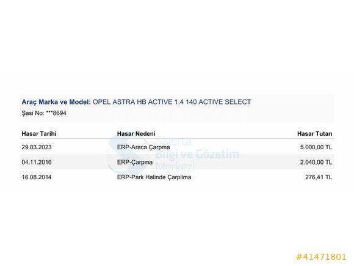Viewport: 354px width, 266px height.
Task: Click the Şasi No ***8694 text
Action: tap(44, 113)
